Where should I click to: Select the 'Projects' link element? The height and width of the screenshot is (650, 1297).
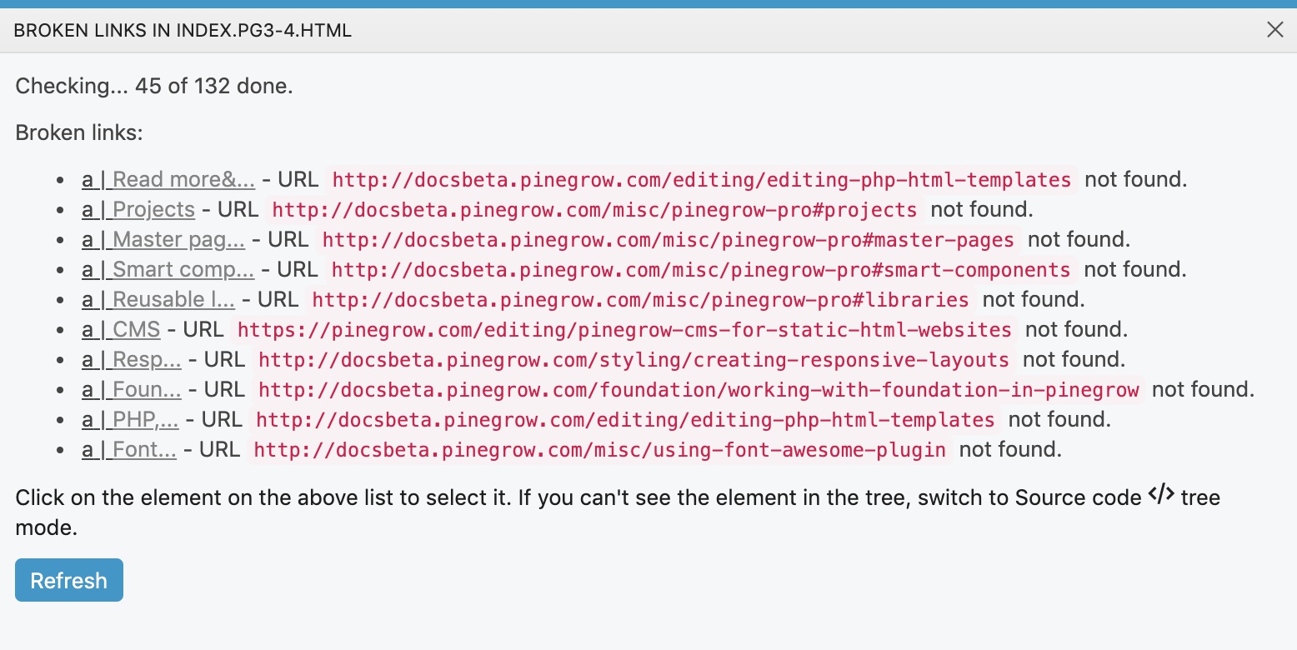click(138, 209)
